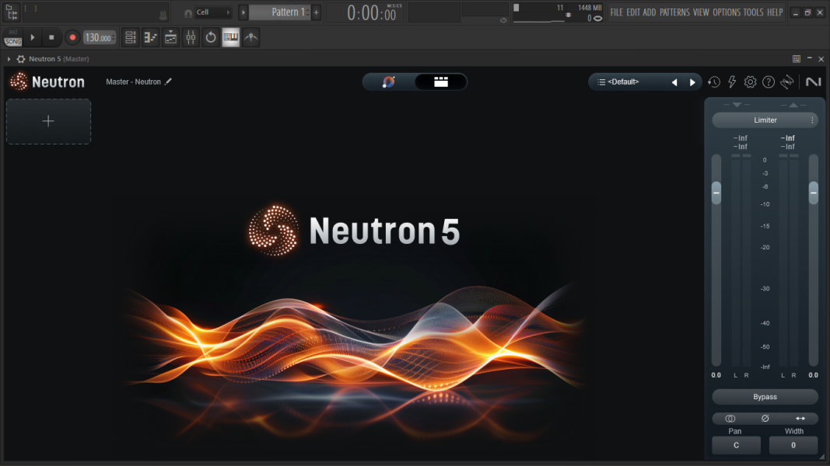The height and width of the screenshot is (466, 830).
Task: Add a module with the plus box
Action: 48,121
